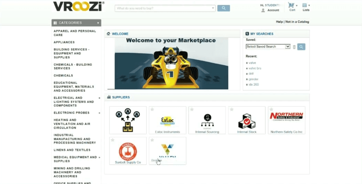Click the Account link
This screenshot has width=362, height=184.
pos(273,10)
